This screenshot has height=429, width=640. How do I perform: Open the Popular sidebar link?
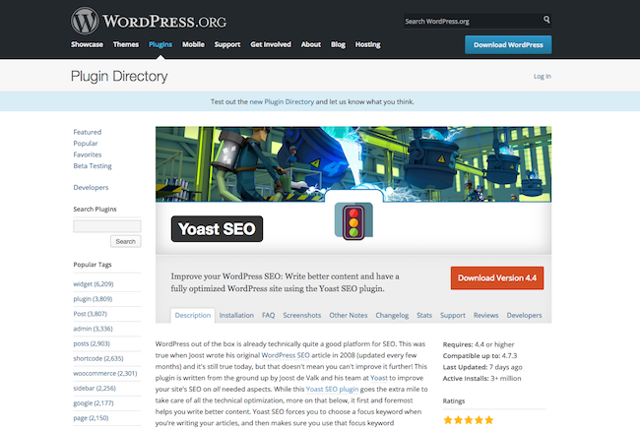[x=86, y=144]
